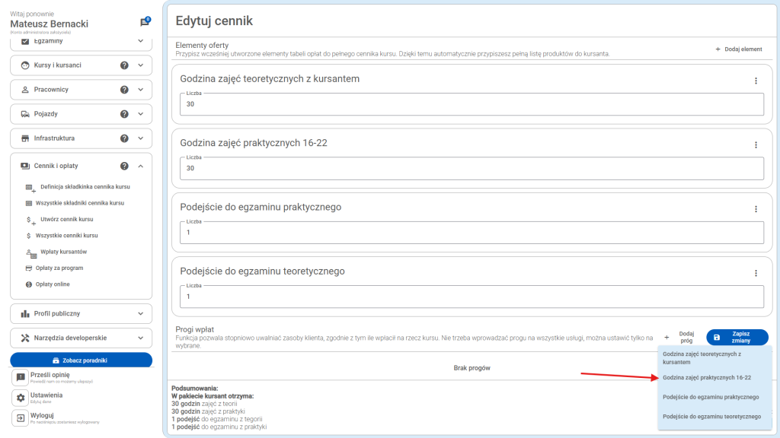Image resolution: width=780 pixels, height=438 pixels.
Task: Click Liczba field for Podejście do egzaminu teoretycznego
Action: [471, 296]
